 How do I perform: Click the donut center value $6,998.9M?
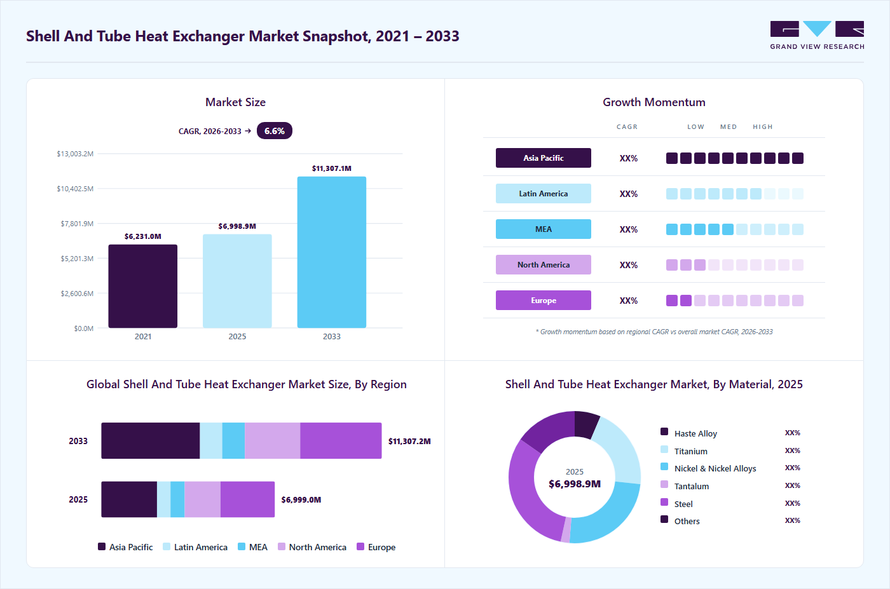click(575, 484)
